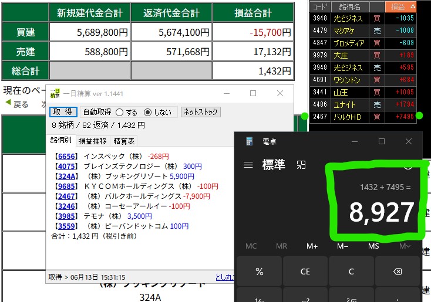Select the 4691 ワシントン row
Viewport: 431px width, 302px height.
point(363,80)
